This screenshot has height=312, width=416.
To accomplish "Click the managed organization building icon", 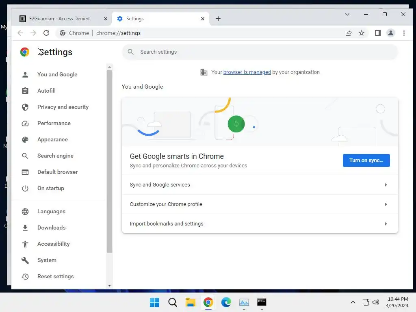I will click(x=204, y=72).
